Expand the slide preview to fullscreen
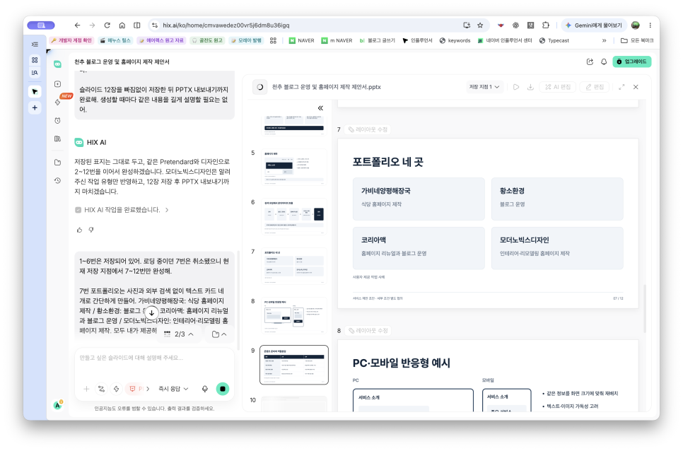The image size is (683, 451). pyautogui.click(x=621, y=87)
